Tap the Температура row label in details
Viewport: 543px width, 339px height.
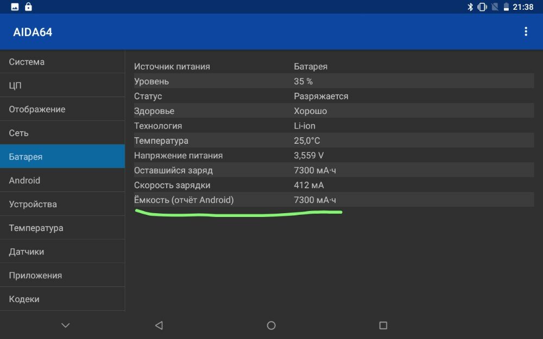tap(161, 141)
